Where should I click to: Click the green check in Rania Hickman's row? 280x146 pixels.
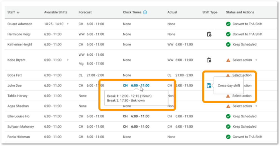[228, 137]
